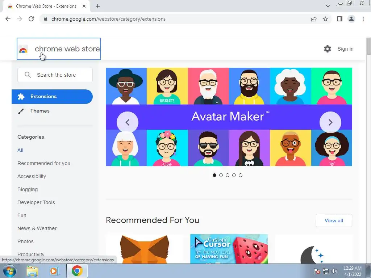Click the Sign in link
The image size is (371, 278).
pyautogui.click(x=345, y=49)
